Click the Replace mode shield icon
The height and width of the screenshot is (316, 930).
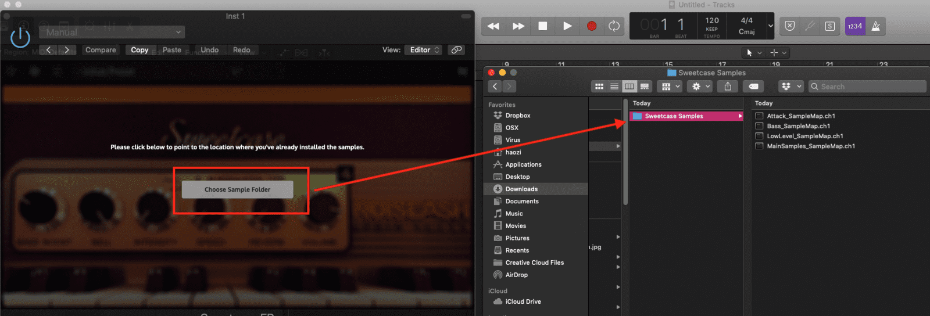coord(789,26)
